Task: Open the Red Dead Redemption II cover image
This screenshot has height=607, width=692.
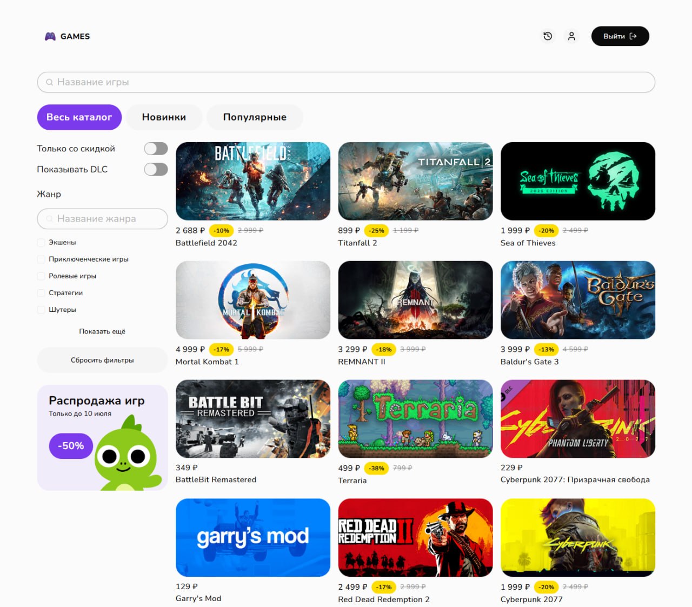Action: coord(415,538)
